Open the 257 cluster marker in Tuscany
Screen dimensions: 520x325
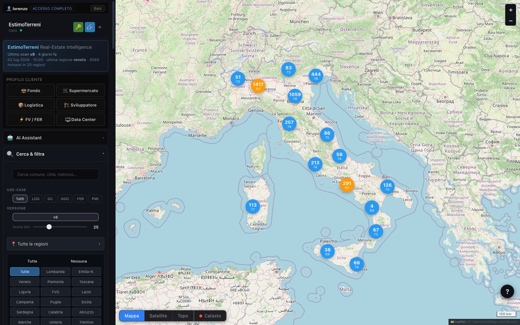tap(289, 124)
